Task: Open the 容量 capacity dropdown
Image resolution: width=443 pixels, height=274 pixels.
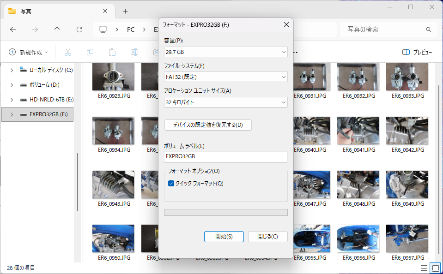Action: [x=225, y=52]
